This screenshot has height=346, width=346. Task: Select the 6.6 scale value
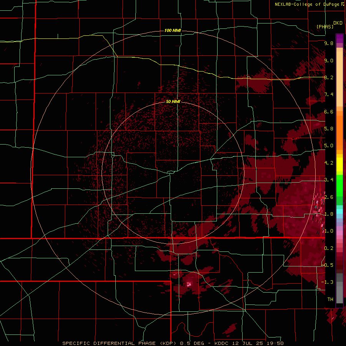coord(329,111)
